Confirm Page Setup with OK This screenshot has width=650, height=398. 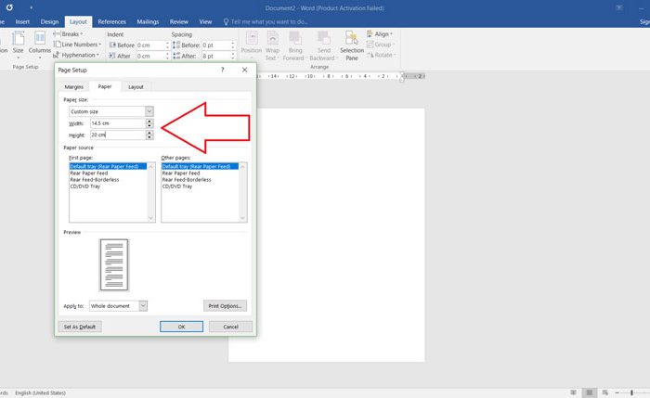point(182,327)
